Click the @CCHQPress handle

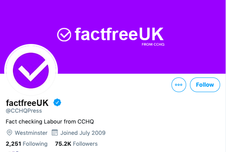(x=24, y=111)
